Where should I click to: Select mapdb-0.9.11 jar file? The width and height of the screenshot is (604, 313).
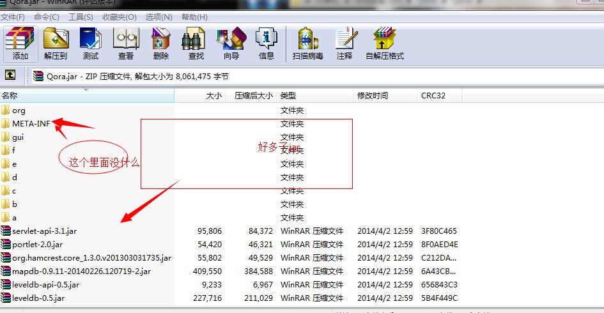tap(81, 271)
